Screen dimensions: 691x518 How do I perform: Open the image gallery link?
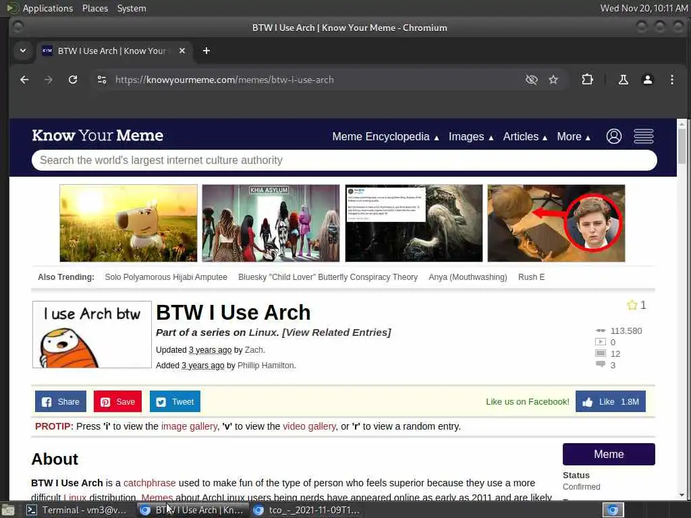pos(189,426)
